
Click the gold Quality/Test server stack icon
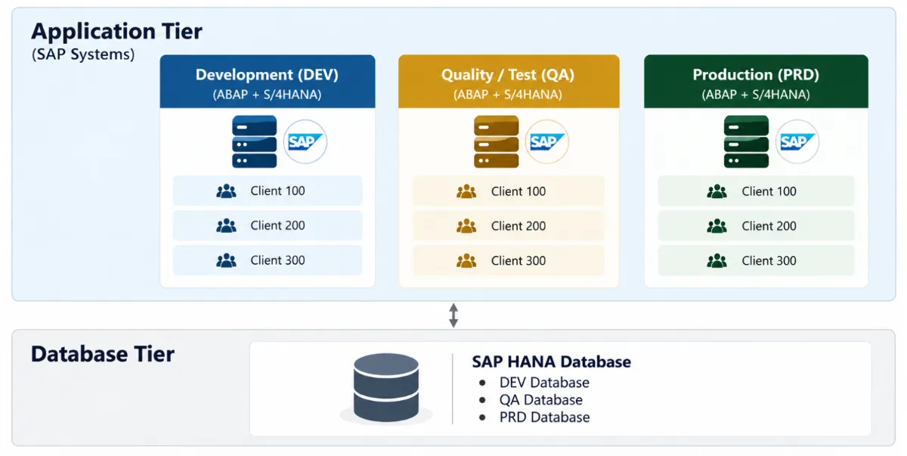click(x=497, y=141)
